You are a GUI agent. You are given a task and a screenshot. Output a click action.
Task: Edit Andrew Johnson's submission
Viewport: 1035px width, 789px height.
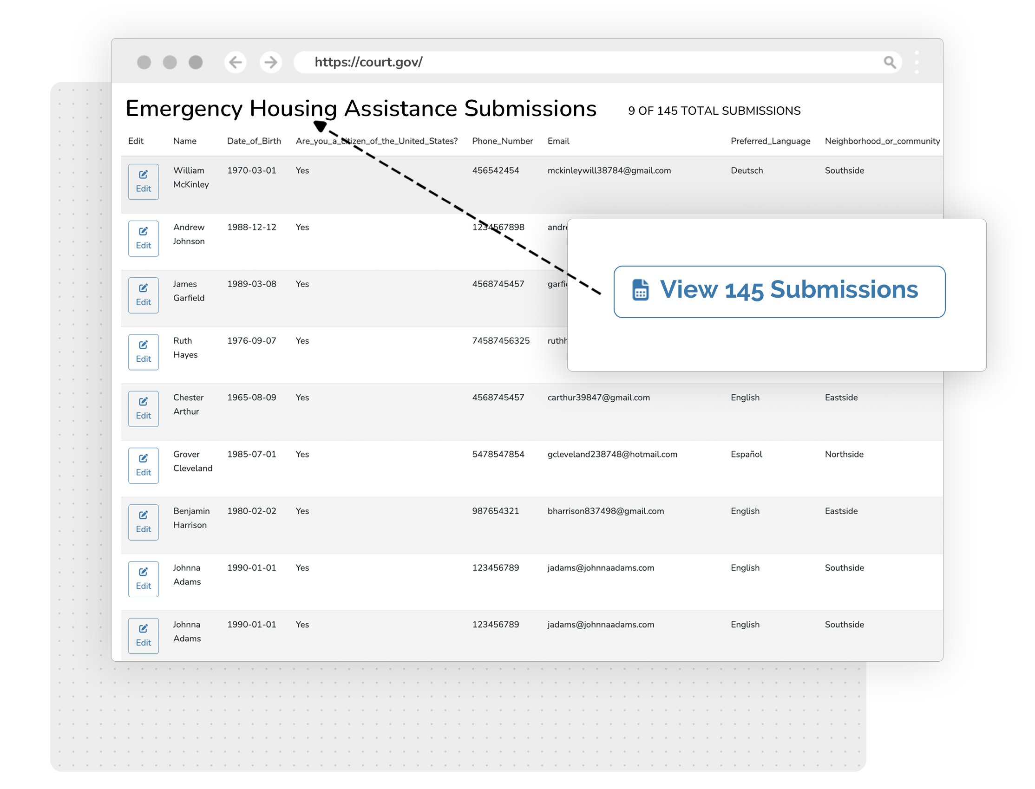(x=143, y=239)
